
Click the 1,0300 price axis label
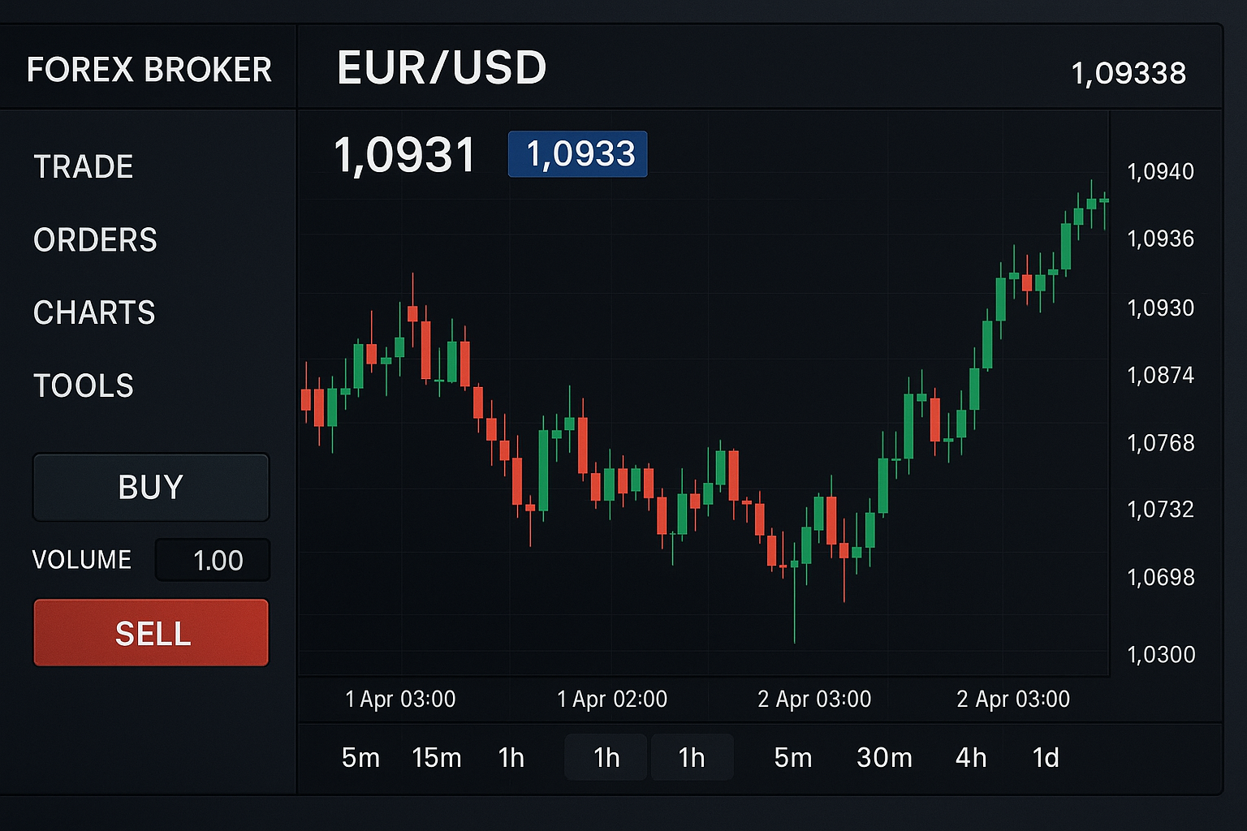(1161, 654)
